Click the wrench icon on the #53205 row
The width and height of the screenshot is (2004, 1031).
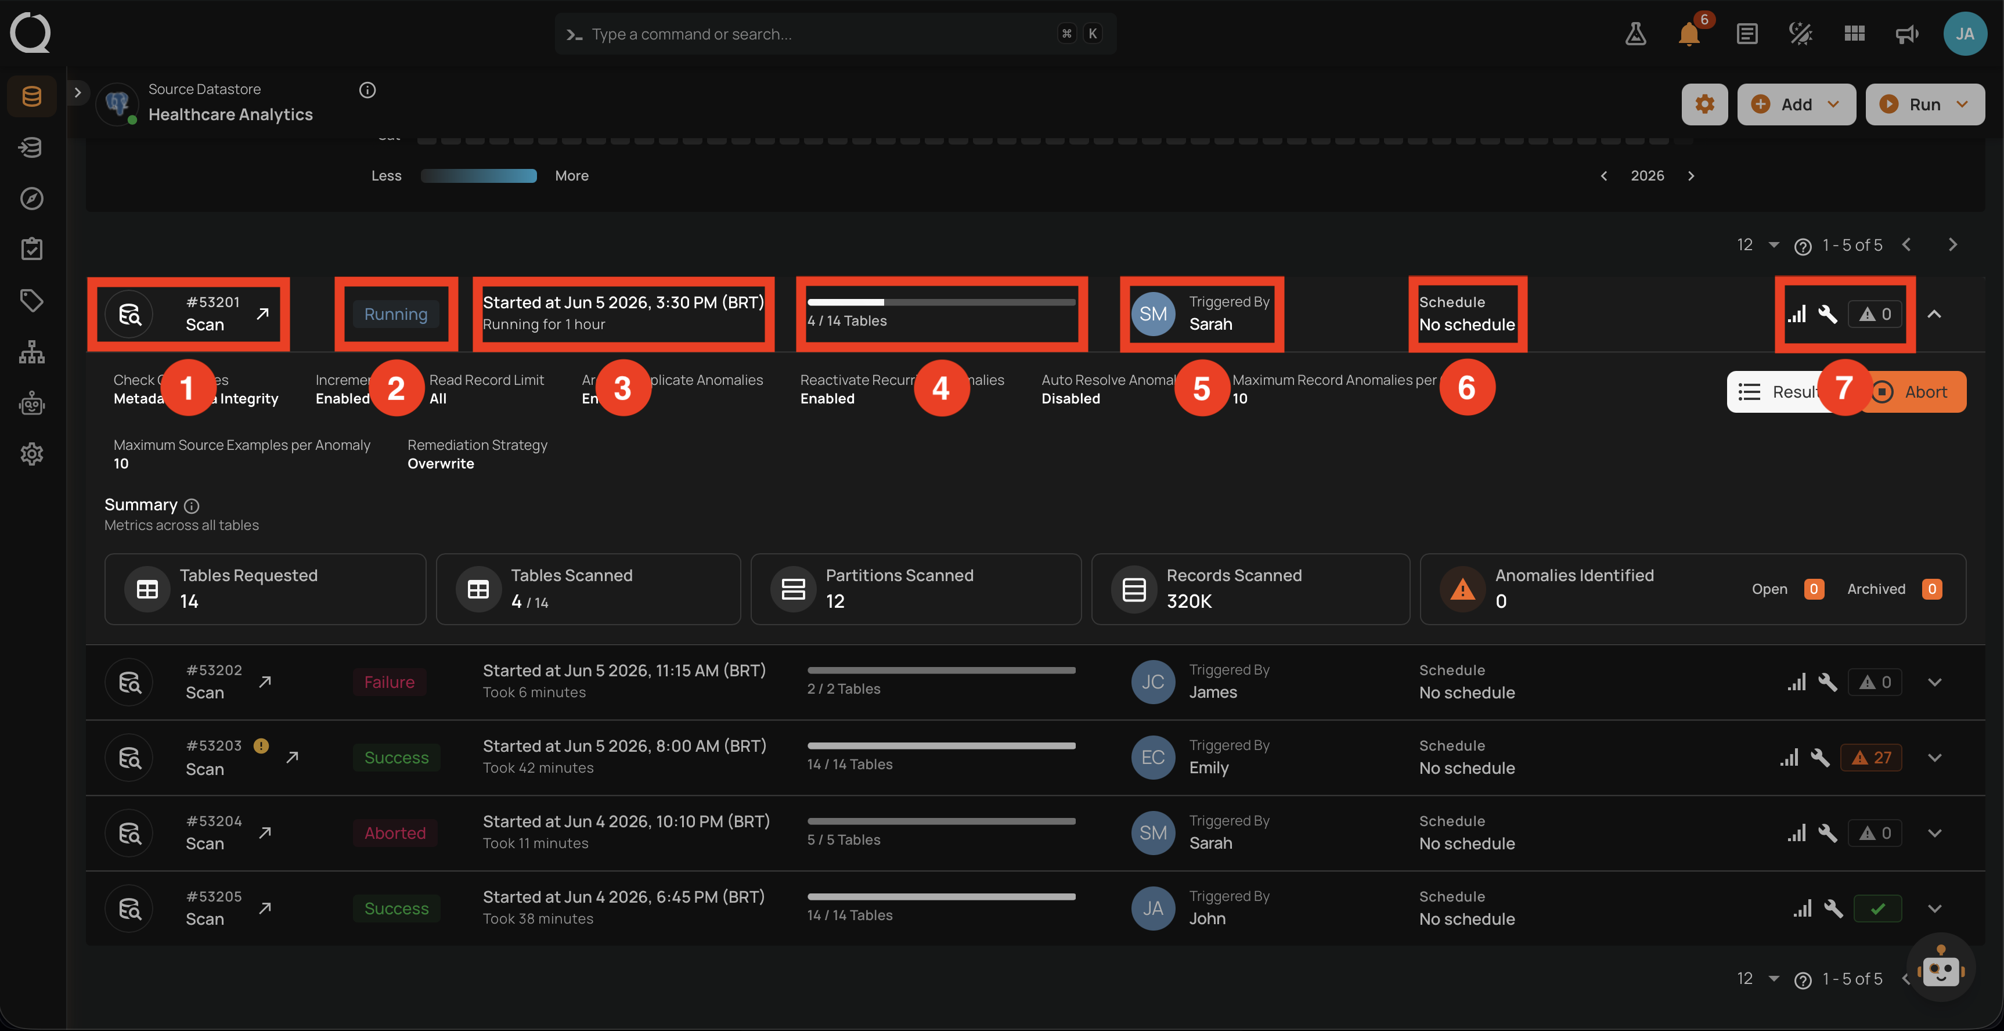pyautogui.click(x=1834, y=908)
